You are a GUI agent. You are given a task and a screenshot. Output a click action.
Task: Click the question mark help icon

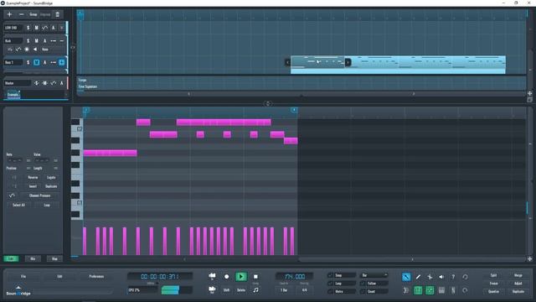453,277
